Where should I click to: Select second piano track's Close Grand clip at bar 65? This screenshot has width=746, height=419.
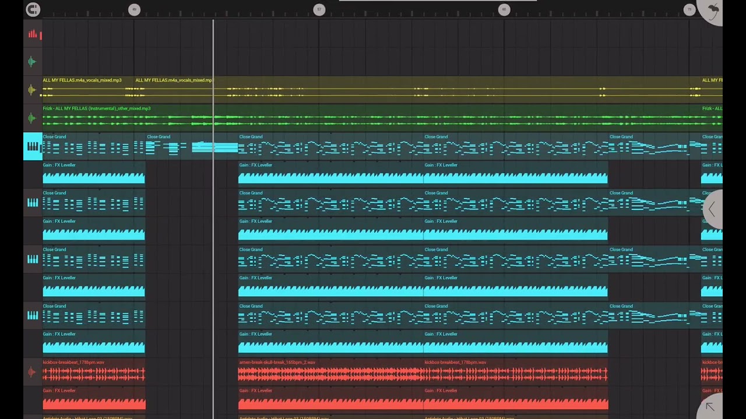click(516, 203)
